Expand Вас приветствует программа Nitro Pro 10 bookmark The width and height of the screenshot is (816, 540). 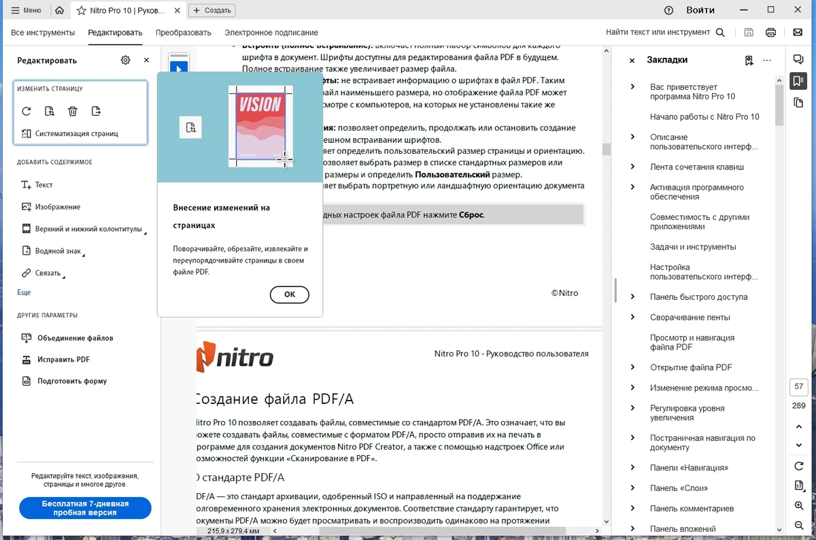coord(632,86)
